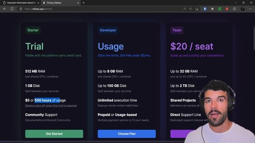Click the Trial heading
255x143 pixels.
click(x=35, y=46)
